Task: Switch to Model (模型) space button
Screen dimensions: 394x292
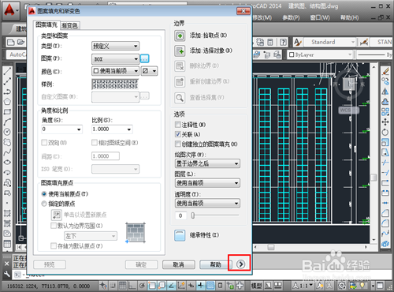Action: point(256,286)
